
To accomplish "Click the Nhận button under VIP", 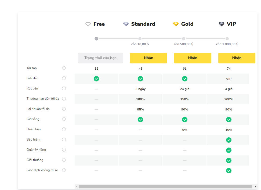I will (237, 58).
